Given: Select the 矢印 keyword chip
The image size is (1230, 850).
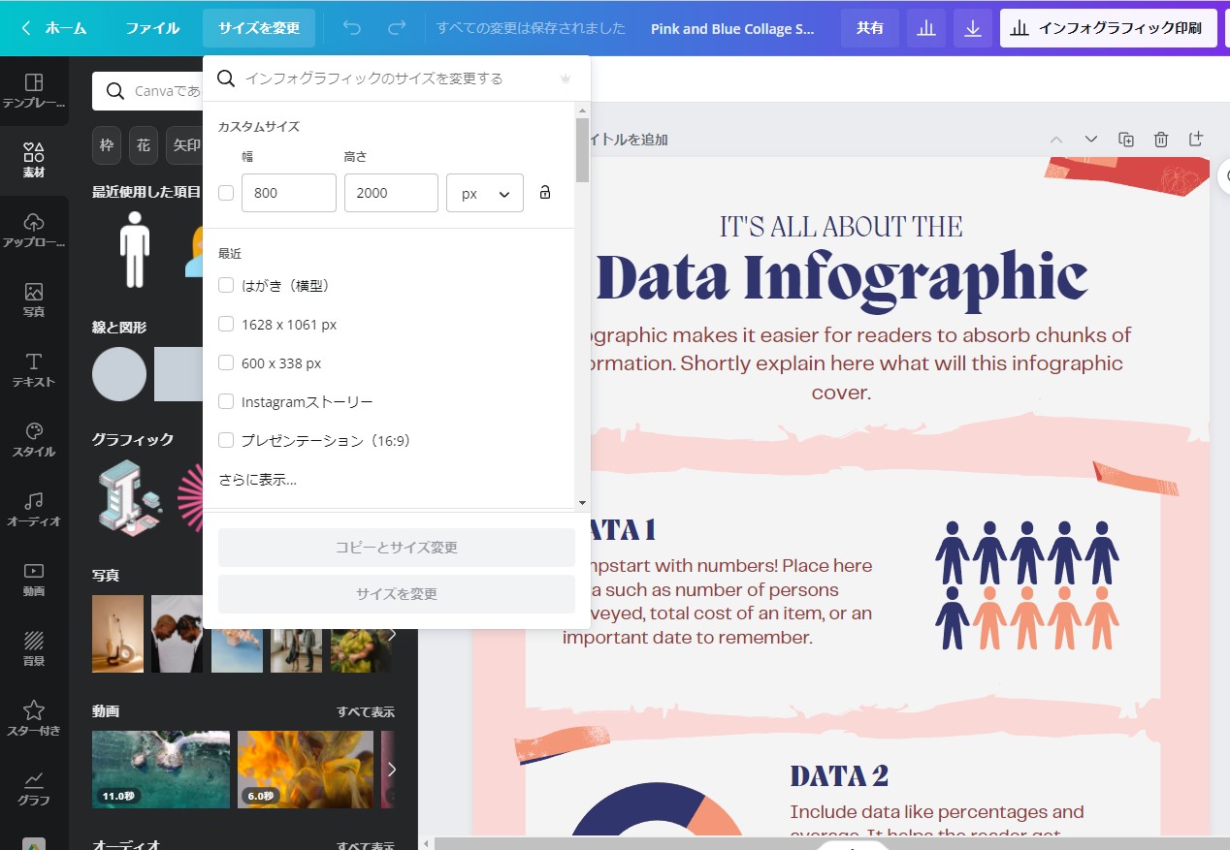Looking at the screenshot, I should 186,145.
